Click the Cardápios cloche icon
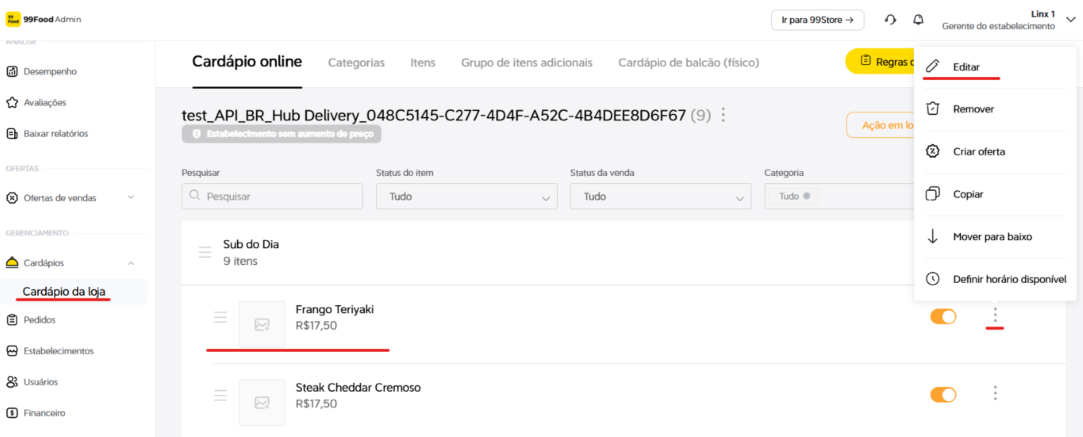 pyautogui.click(x=12, y=262)
